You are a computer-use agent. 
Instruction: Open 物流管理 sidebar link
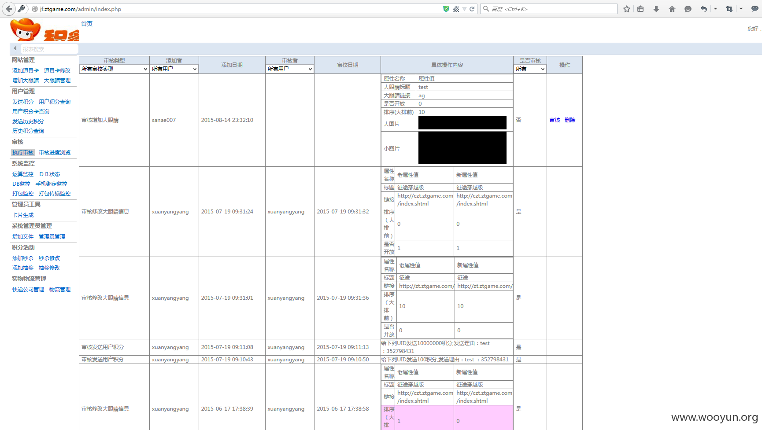pyautogui.click(x=60, y=290)
